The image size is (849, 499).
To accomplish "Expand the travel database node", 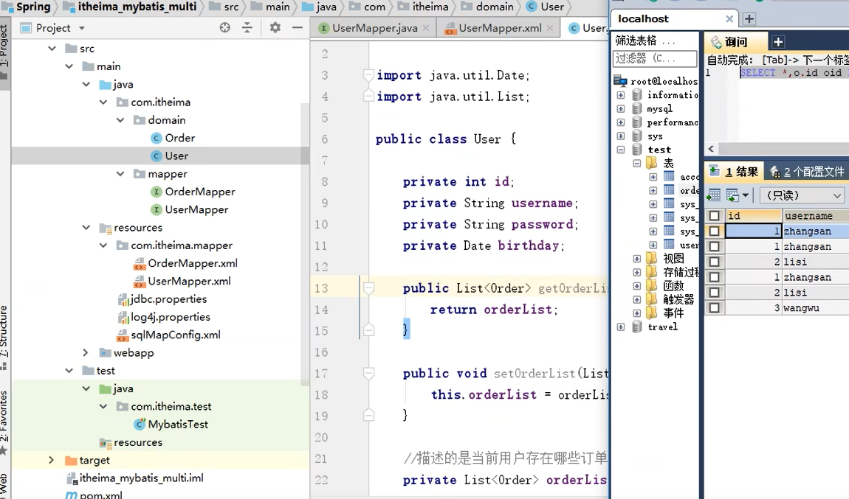I will click(621, 327).
